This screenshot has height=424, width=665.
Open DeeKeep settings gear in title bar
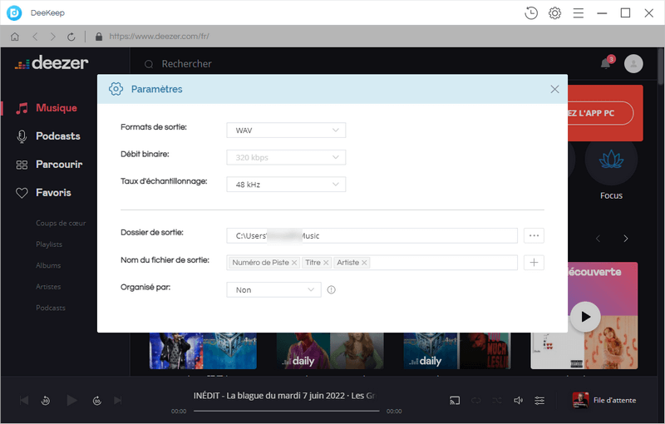(x=554, y=13)
